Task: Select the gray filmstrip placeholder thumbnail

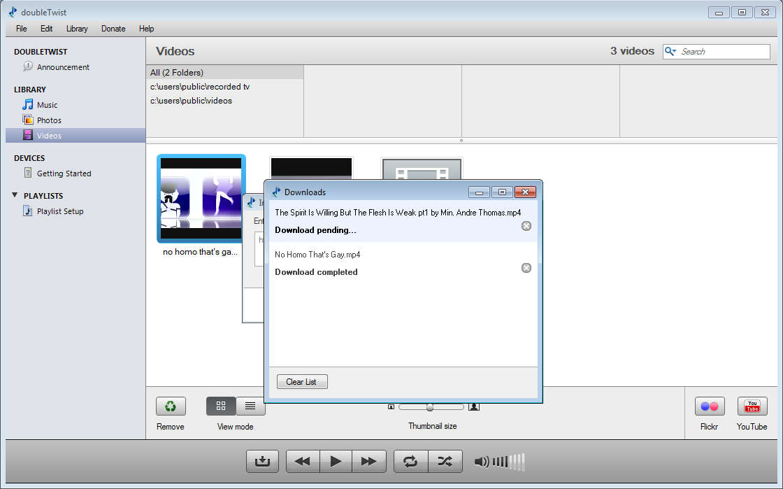Action: coord(422,169)
